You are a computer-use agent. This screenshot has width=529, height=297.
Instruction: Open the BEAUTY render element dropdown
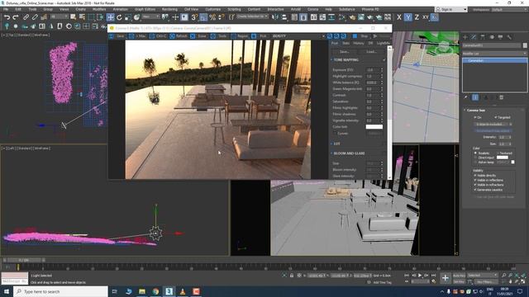click(x=298, y=36)
